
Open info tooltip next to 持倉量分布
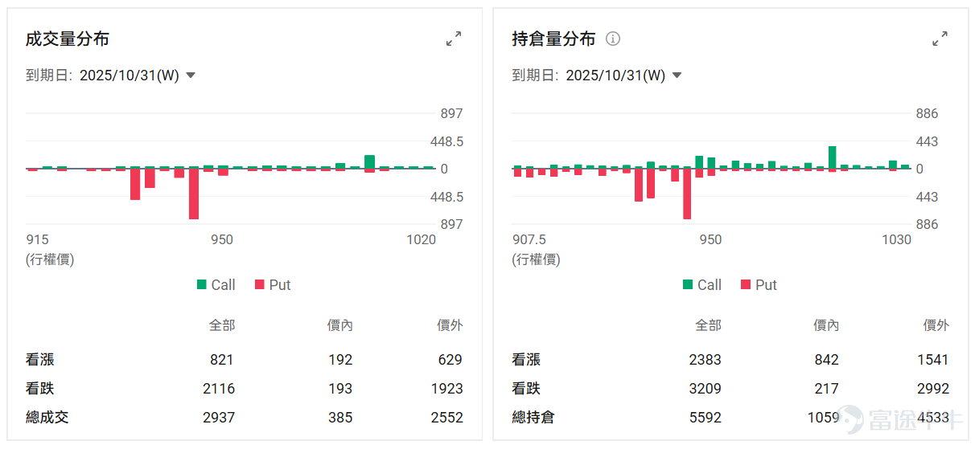pos(613,39)
